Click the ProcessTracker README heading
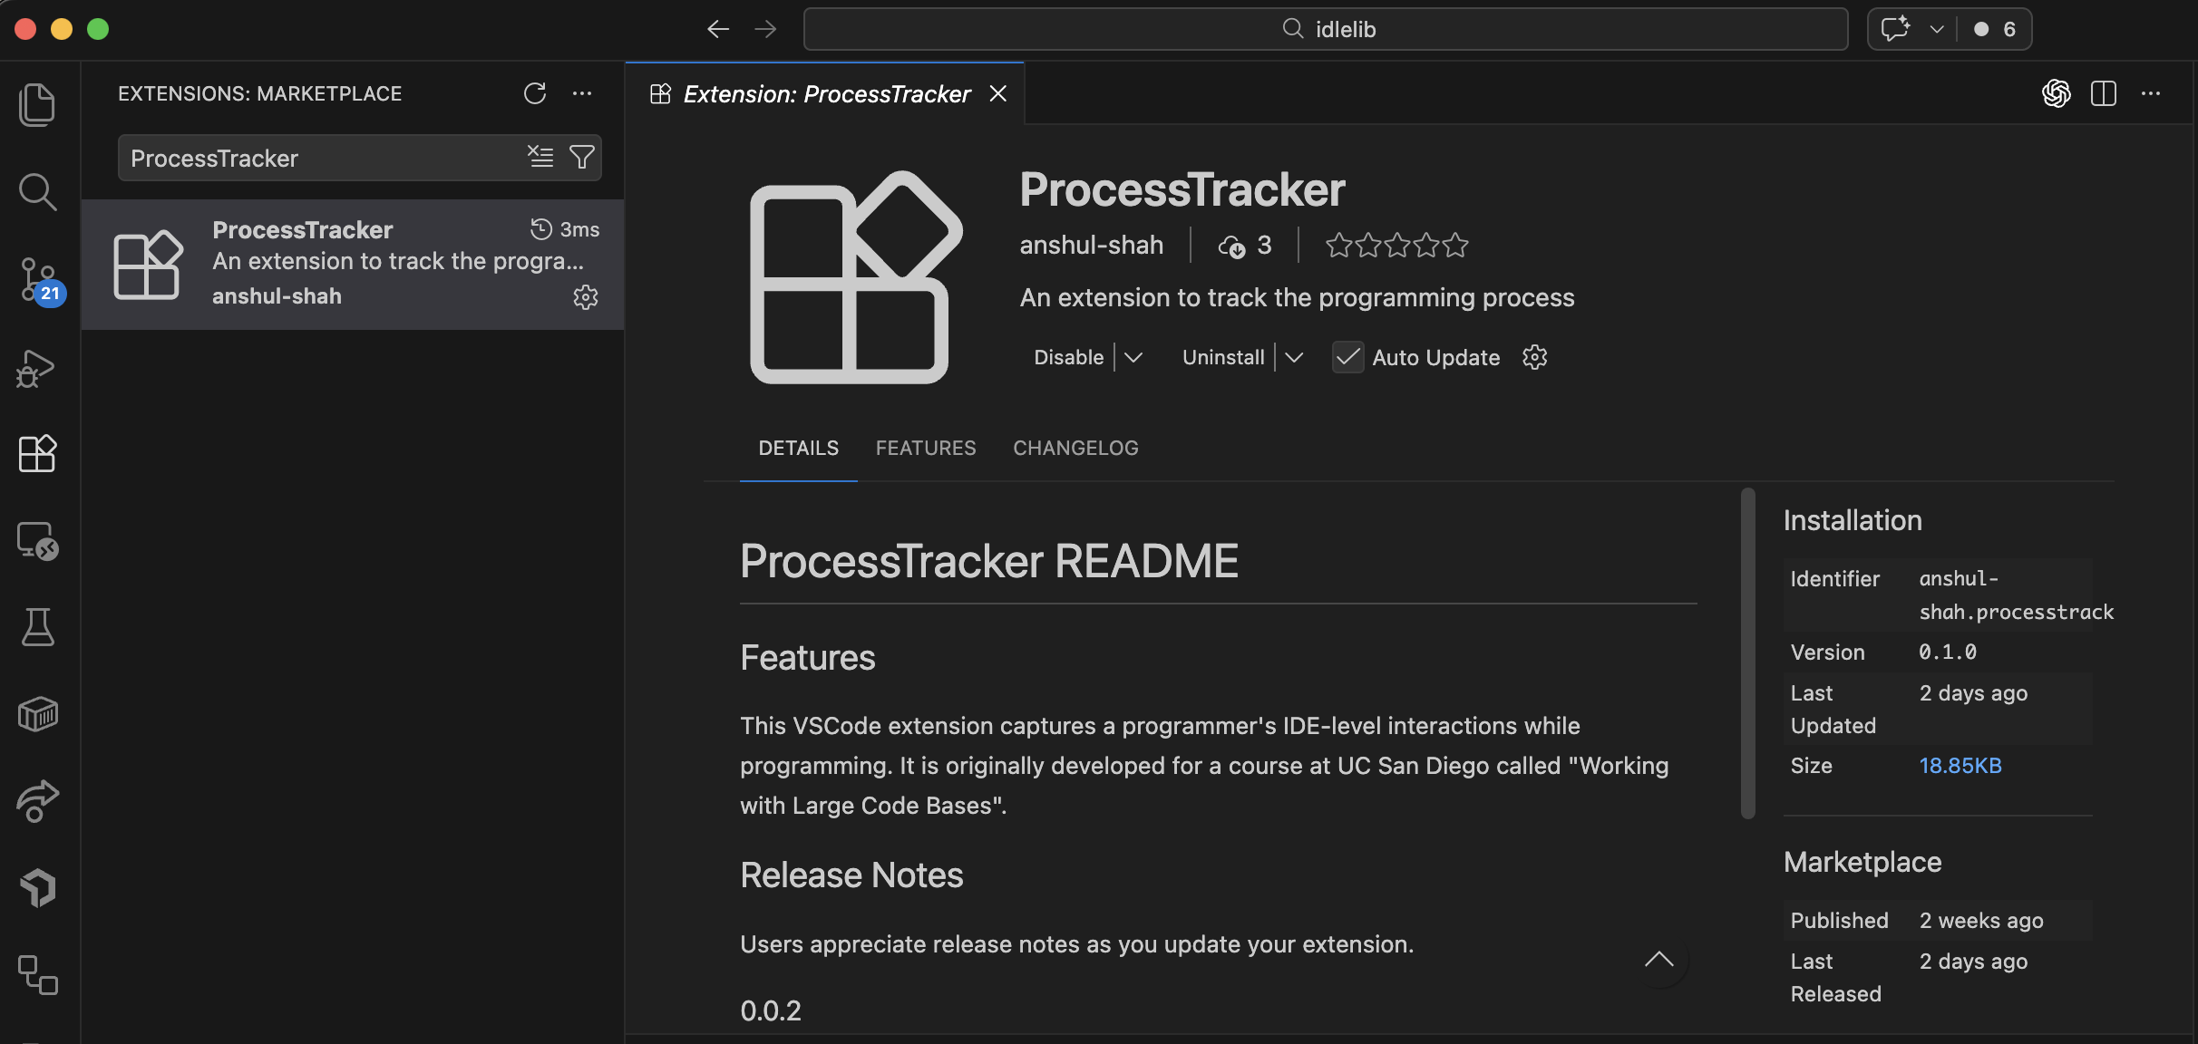Viewport: 2198px width, 1044px height. 988,561
